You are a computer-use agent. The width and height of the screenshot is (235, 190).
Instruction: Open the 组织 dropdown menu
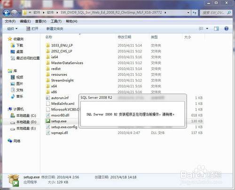click(12, 29)
